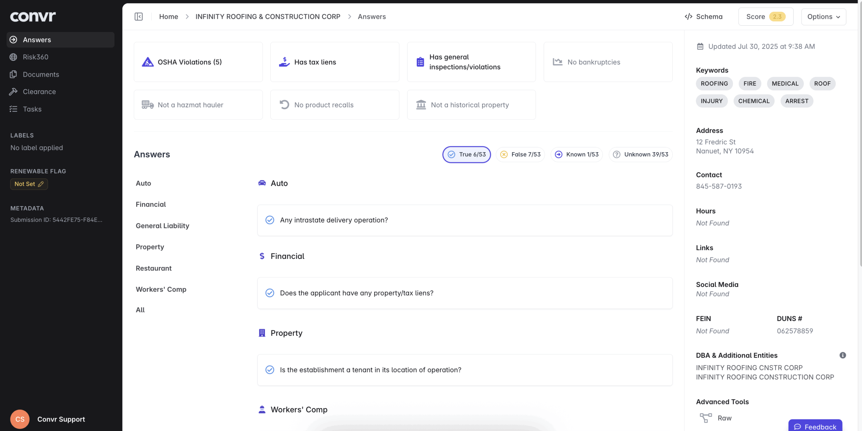Select the General Liability category
The image size is (862, 431).
tap(162, 226)
